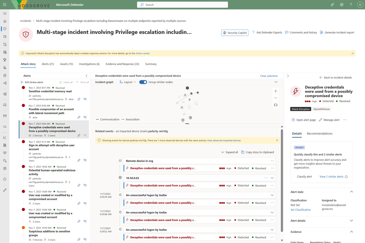The width and height of the screenshot is (365, 243).
Task: Open Reports chart icon in sidebar
Action: coord(5,138)
